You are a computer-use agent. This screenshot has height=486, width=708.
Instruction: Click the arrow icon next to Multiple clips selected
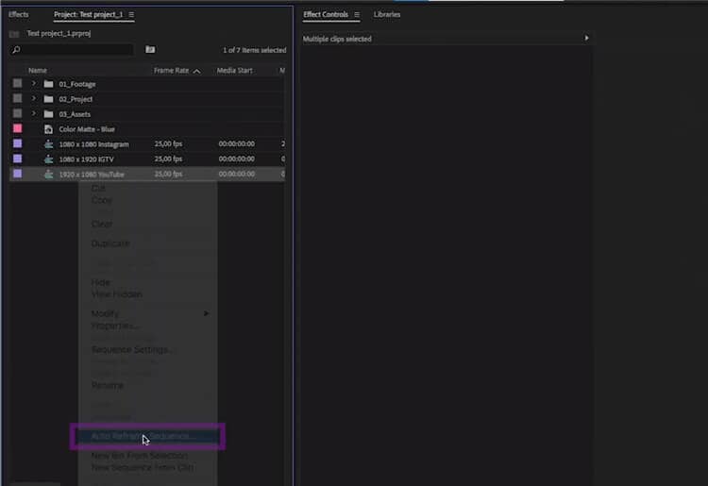(586, 38)
